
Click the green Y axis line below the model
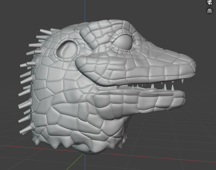[x=78, y=161]
